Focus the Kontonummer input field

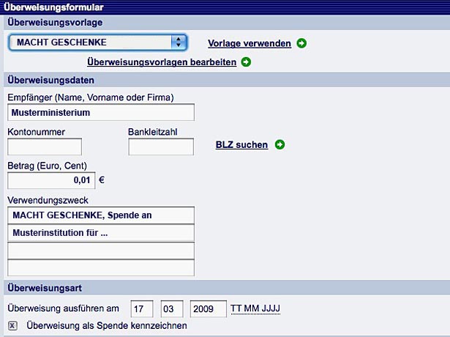pos(45,147)
